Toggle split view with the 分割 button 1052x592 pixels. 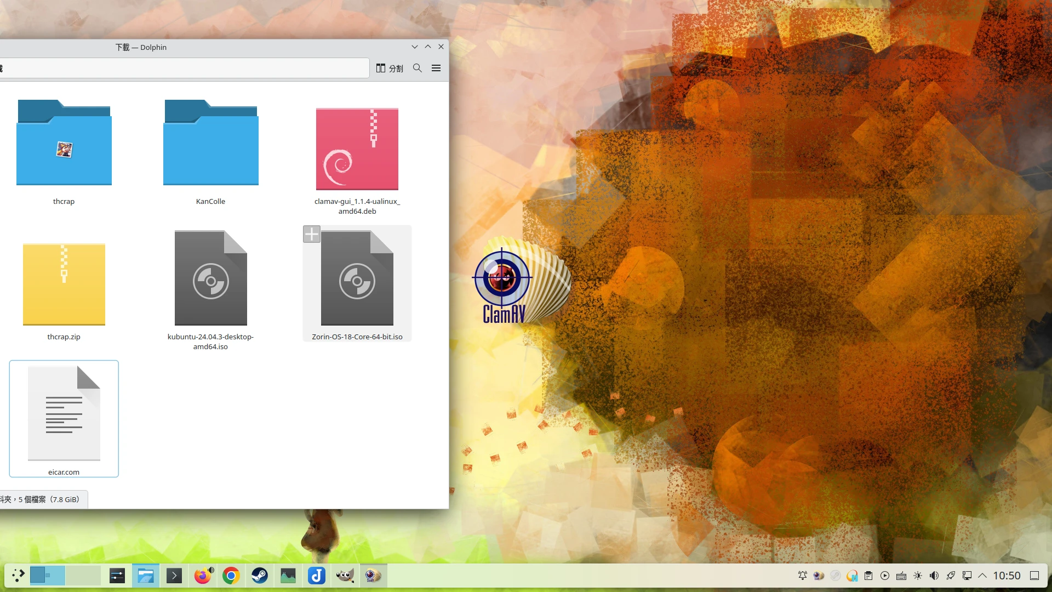(x=390, y=68)
